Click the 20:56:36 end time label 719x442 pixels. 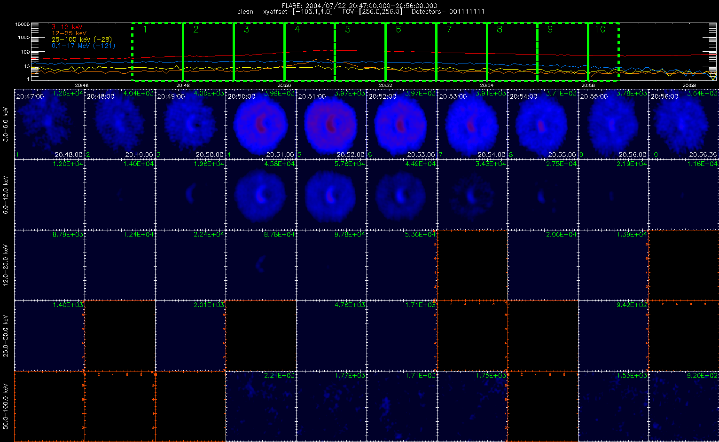(703, 154)
